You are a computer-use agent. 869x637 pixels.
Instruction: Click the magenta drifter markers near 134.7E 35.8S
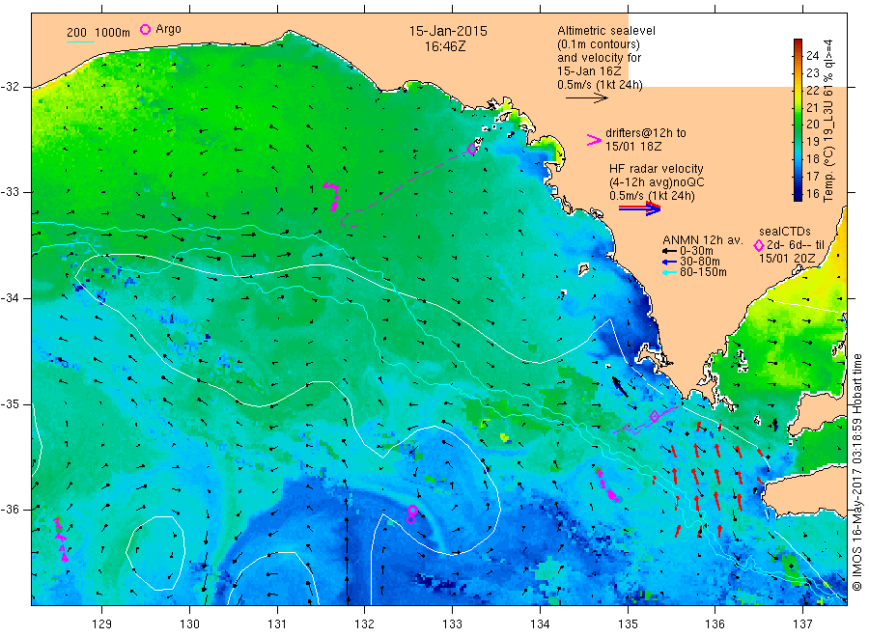607,485
